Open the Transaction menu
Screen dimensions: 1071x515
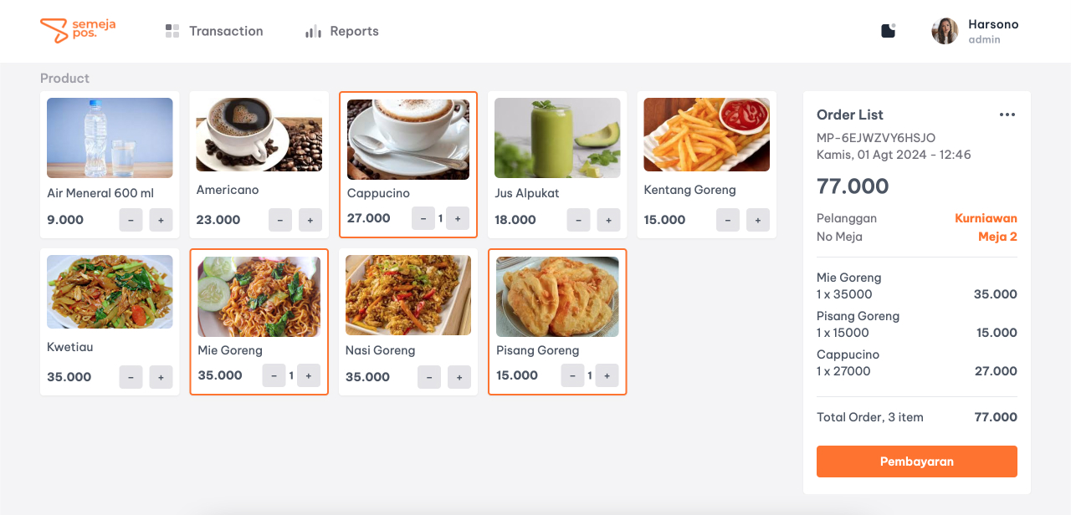pyautogui.click(x=214, y=31)
